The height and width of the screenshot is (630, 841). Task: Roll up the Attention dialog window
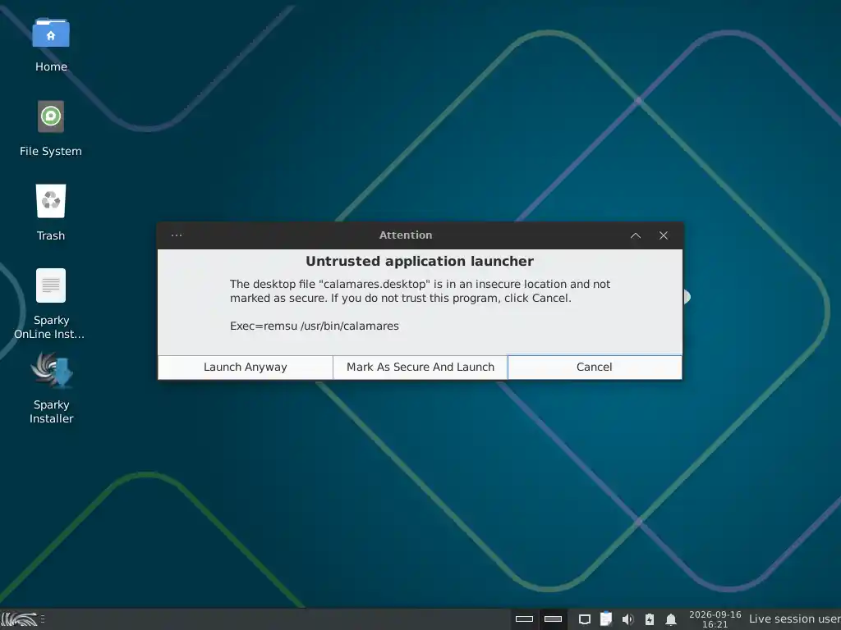click(636, 235)
